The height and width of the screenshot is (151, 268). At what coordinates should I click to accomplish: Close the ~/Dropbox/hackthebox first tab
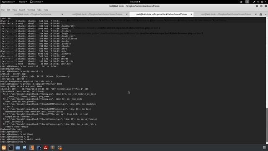click(x=62, y=14)
